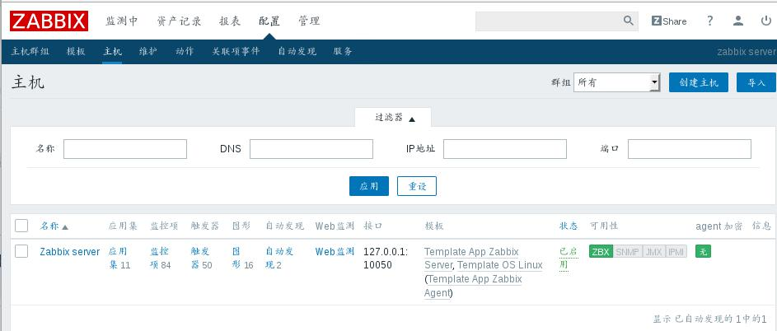
Task: Click the SNMP availability badge
Action: tap(627, 251)
